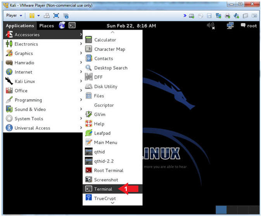Click VMware hard disk device icon
The width and height of the screenshot is (262, 217).
coord(191,16)
